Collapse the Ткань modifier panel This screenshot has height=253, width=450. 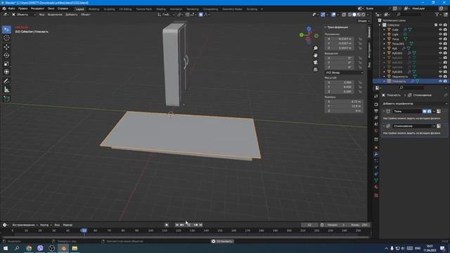[x=384, y=111]
